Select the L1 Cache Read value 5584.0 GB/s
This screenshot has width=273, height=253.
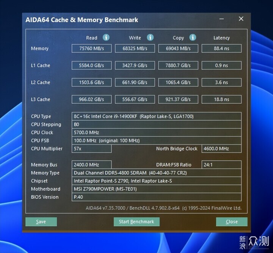pyautogui.click(x=92, y=65)
